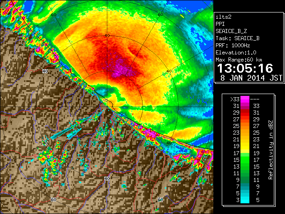Pick the orange 25–27 dBZ legend band
Image resolution: width=285 pixels, height=214 pixels.
click(245, 126)
